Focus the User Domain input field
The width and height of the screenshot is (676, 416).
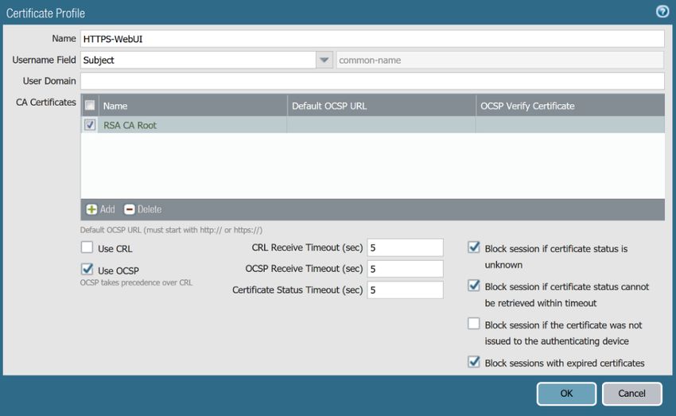372,81
